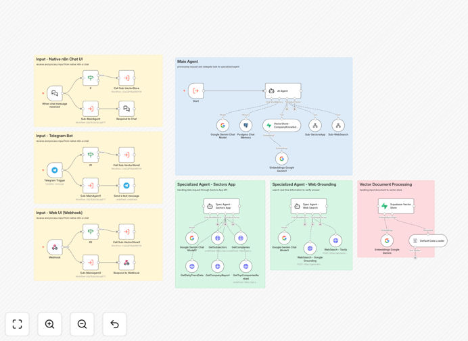Select the 'GetSubsectors' HTTP tool node
The width and height of the screenshot is (468, 341).
click(x=218, y=238)
